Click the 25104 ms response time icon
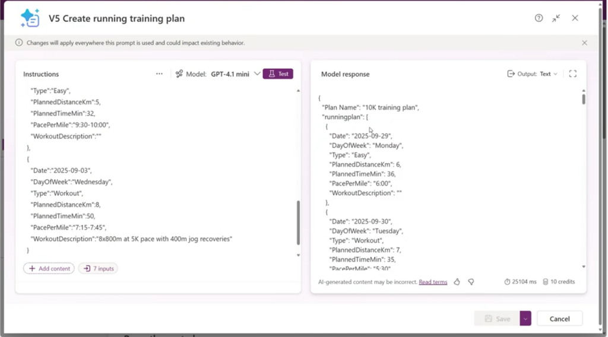The height and width of the screenshot is (337, 608). pos(507,282)
